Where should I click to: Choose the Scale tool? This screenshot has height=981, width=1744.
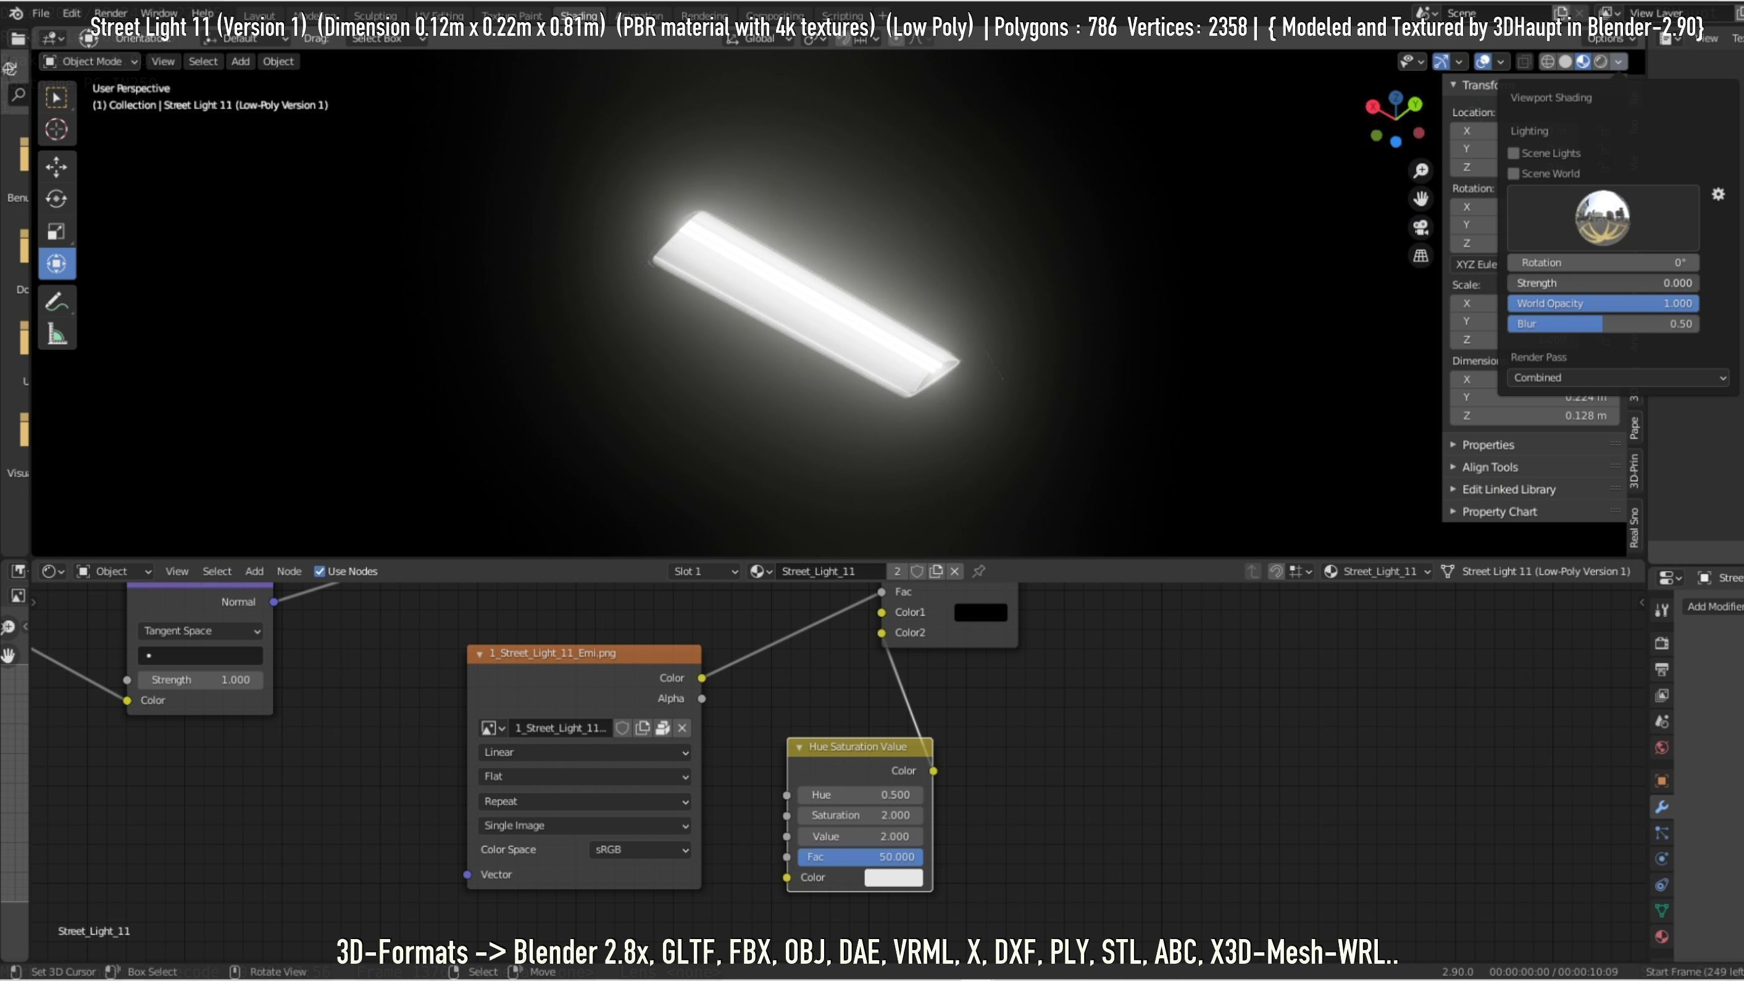click(x=57, y=231)
